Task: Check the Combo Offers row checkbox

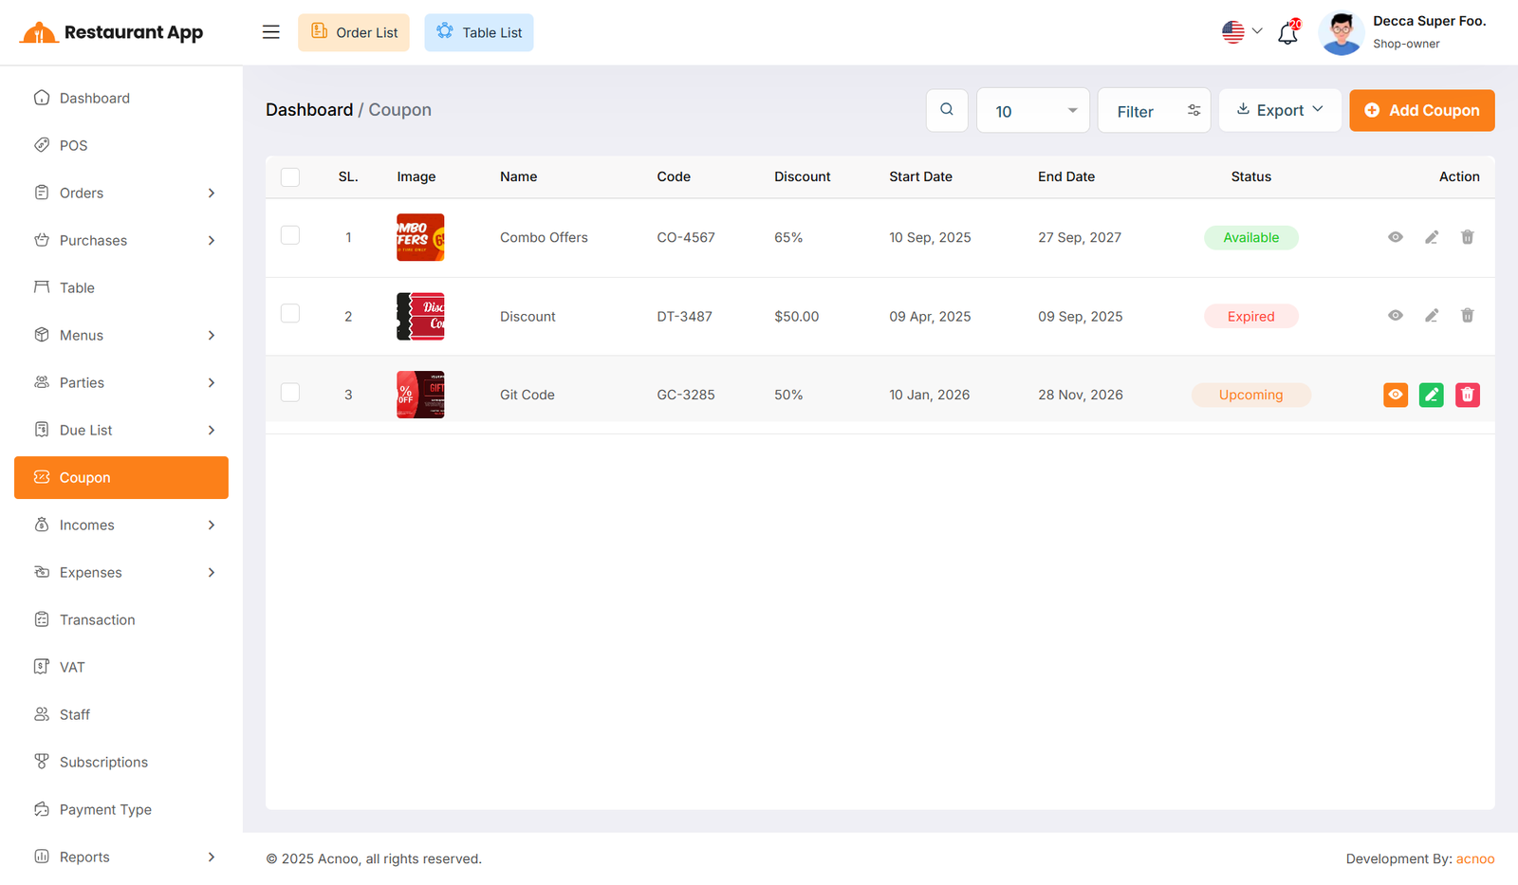Action: tap(290, 235)
